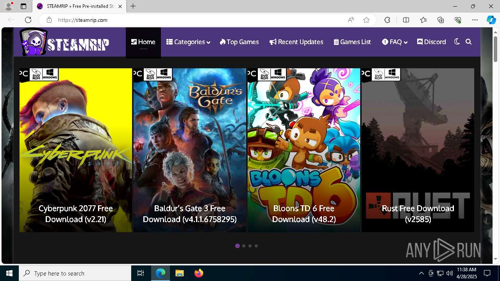Viewport: 500px width, 281px height.
Task: Toggle the site's dark mode moon icon
Action: coord(457,42)
